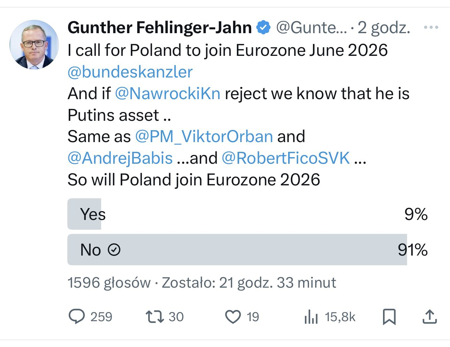Open the @bundeskanzler mention
This screenshot has height=347, width=450.
tap(130, 72)
